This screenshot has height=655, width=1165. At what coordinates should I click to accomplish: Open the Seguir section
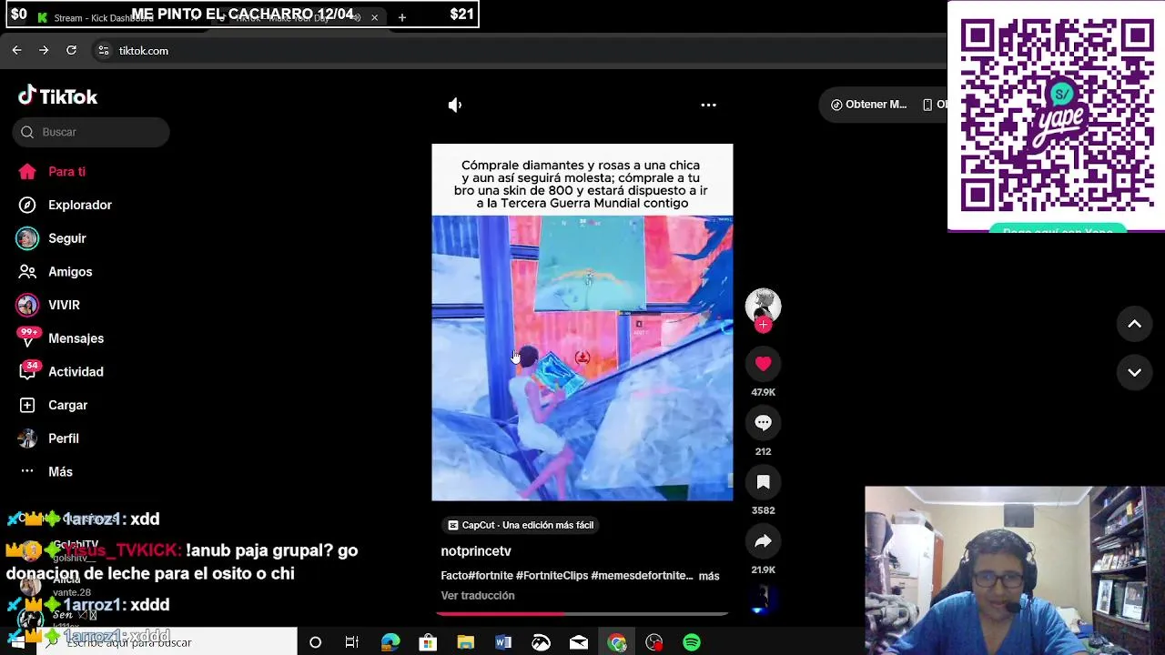pyautogui.click(x=52, y=238)
